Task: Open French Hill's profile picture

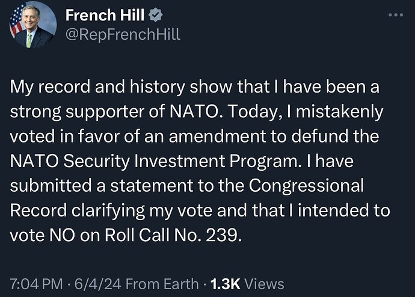Action: 33,26
